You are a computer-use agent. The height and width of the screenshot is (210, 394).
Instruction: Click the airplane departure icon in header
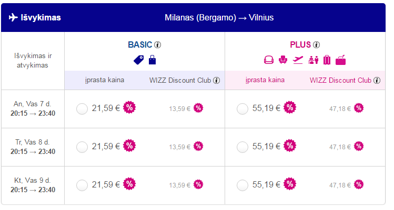[x=14, y=17]
